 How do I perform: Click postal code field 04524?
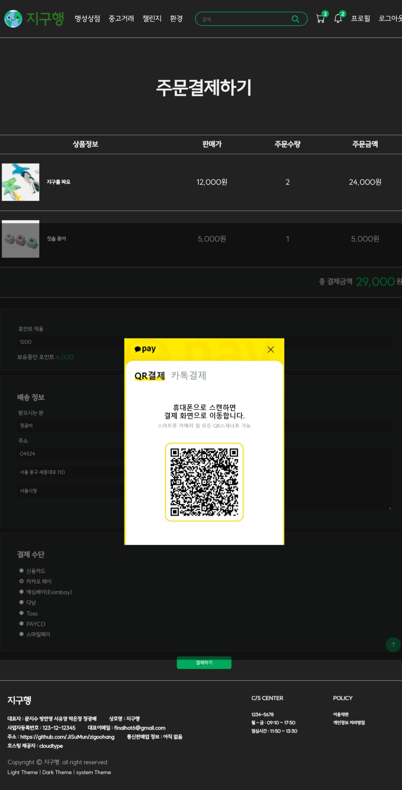71,454
